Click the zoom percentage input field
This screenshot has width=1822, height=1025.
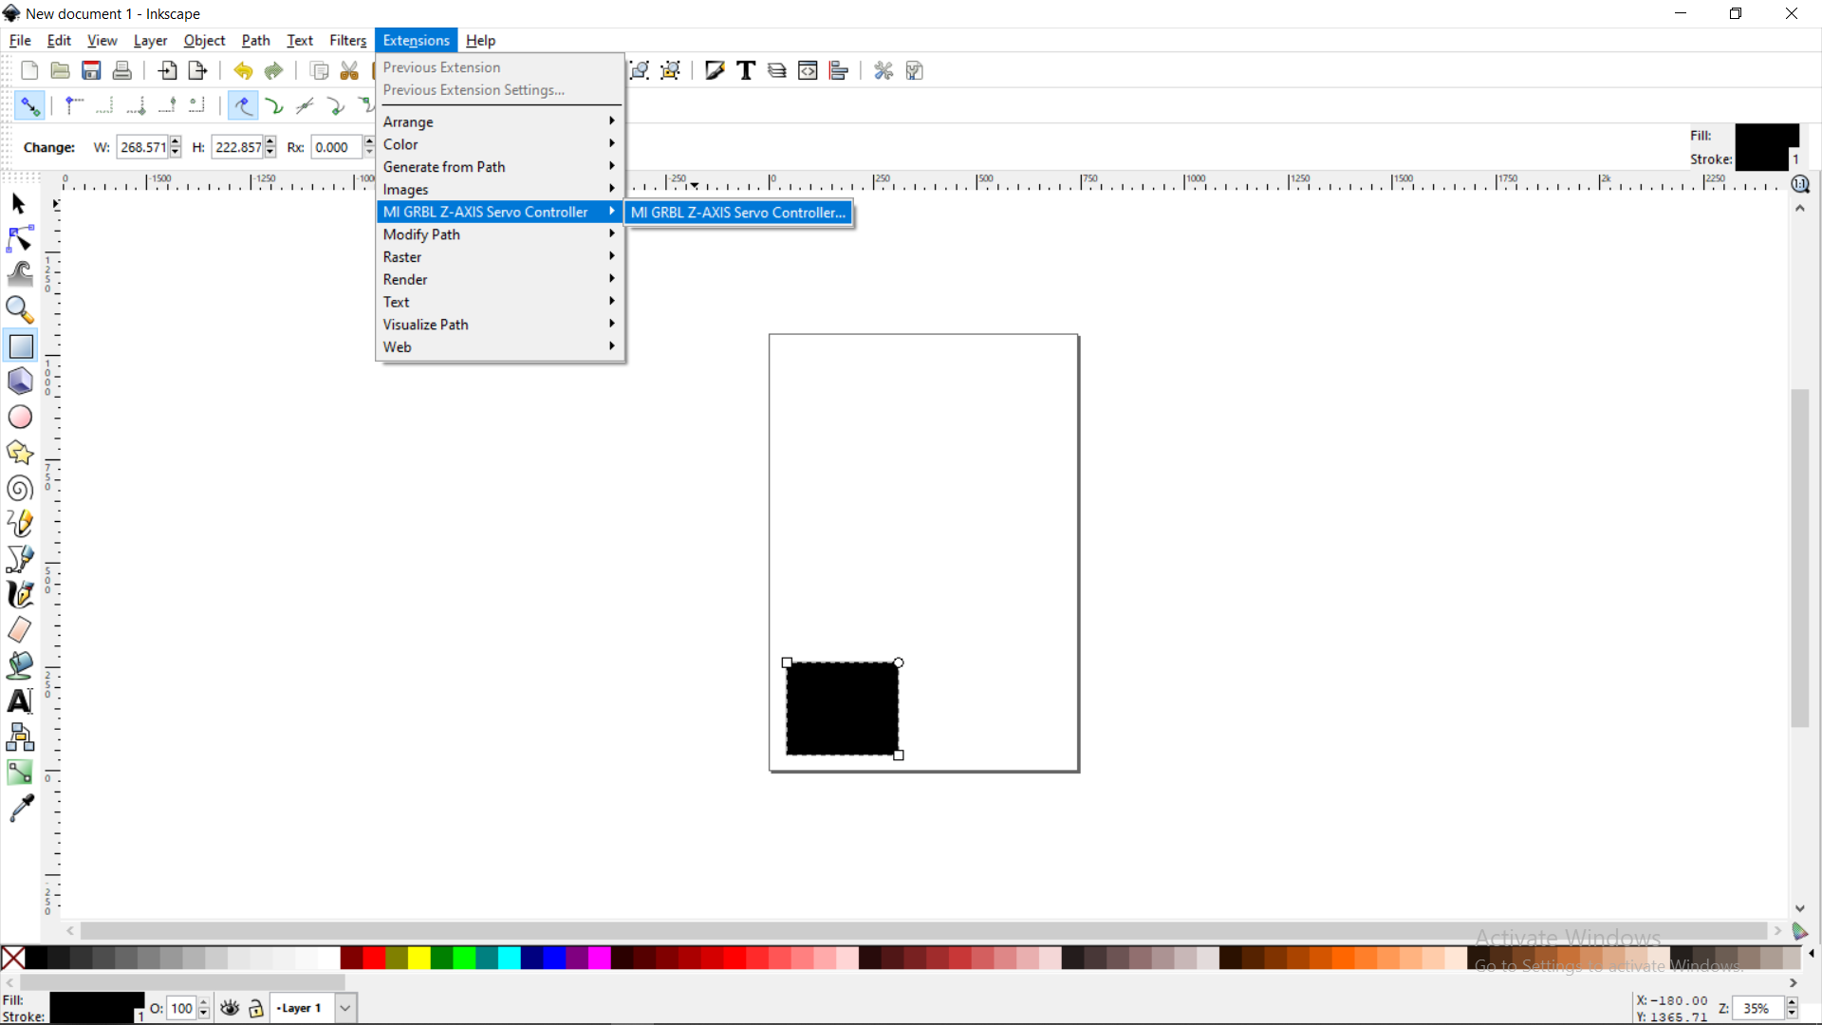1758,1008
